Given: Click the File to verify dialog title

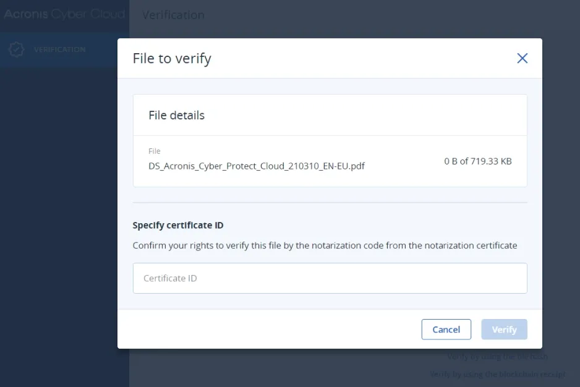Looking at the screenshot, I should coord(172,59).
